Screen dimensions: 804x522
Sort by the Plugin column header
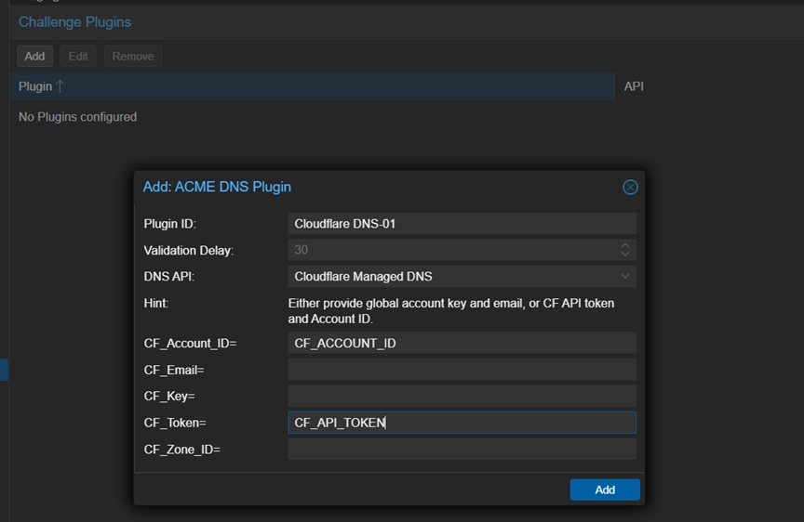point(312,86)
